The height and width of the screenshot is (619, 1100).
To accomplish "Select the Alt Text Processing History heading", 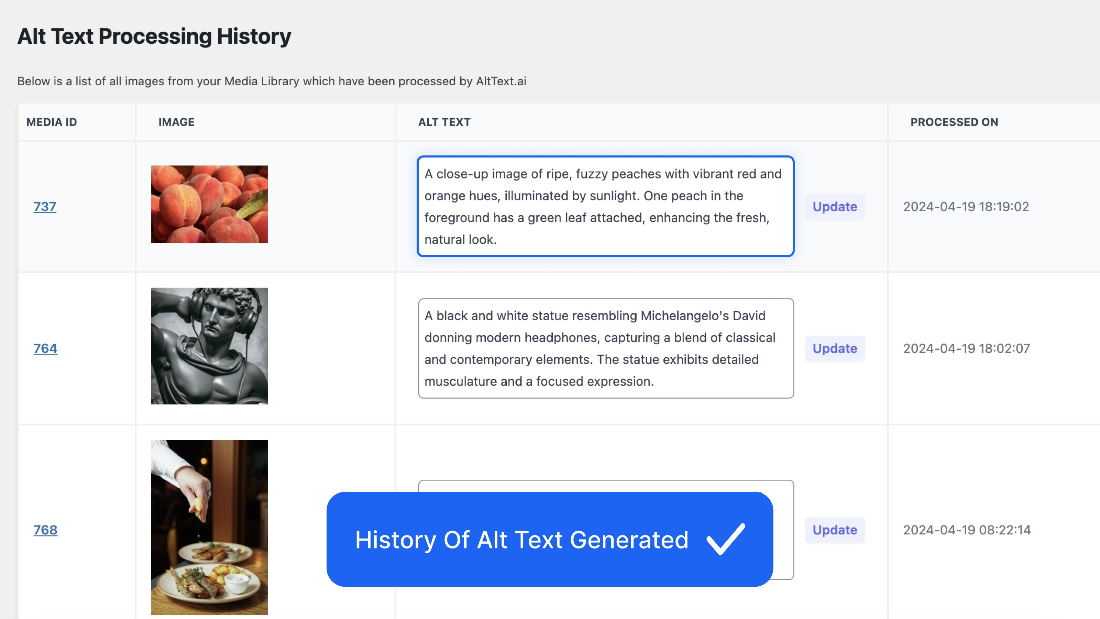I will click(x=154, y=36).
